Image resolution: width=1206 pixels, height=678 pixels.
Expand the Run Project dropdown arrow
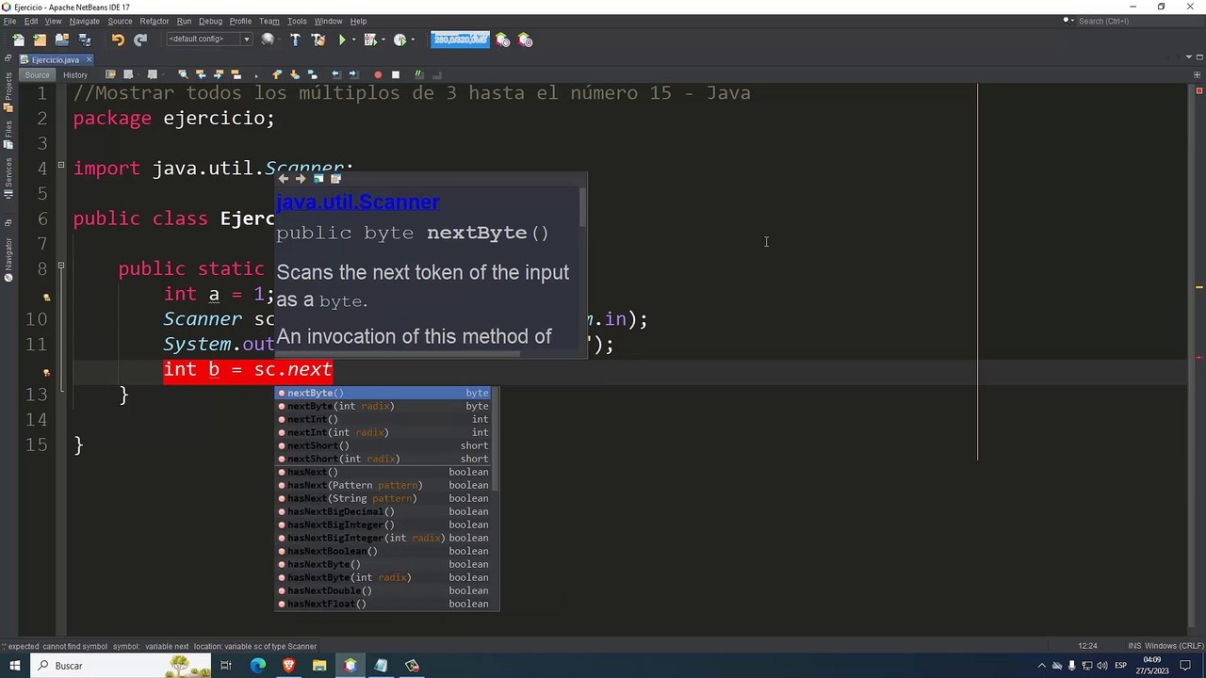[x=353, y=40]
